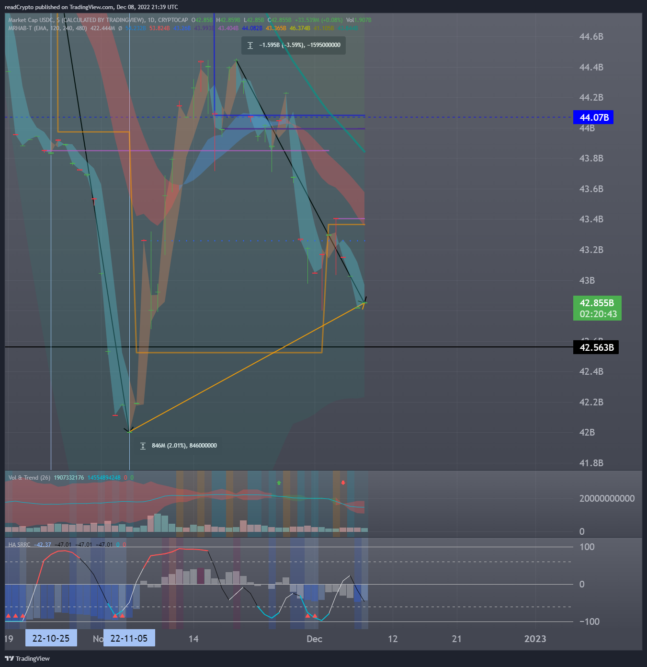This screenshot has height=667, width=647.
Task: Click the measure icon beside −1.595B label
Action: point(250,46)
